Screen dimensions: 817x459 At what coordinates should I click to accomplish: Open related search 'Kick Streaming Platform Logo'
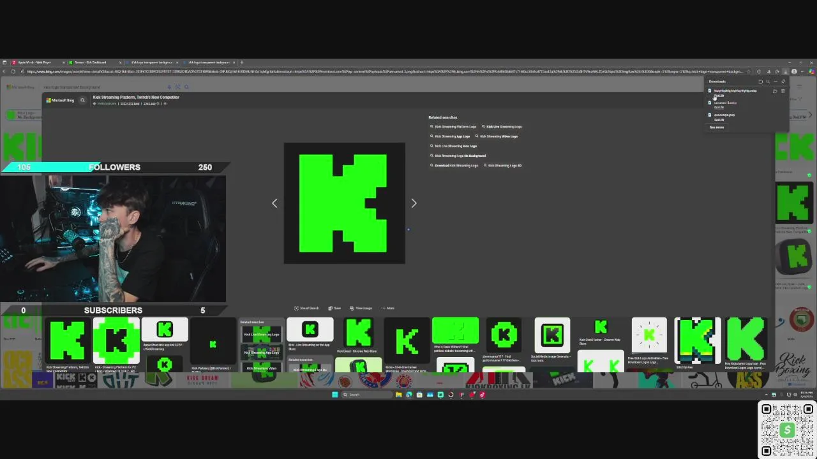click(453, 127)
